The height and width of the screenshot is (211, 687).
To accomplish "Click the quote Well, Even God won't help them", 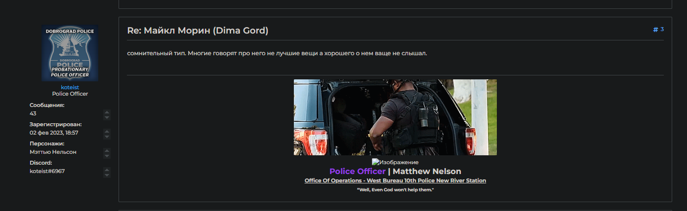I will point(395,190).
